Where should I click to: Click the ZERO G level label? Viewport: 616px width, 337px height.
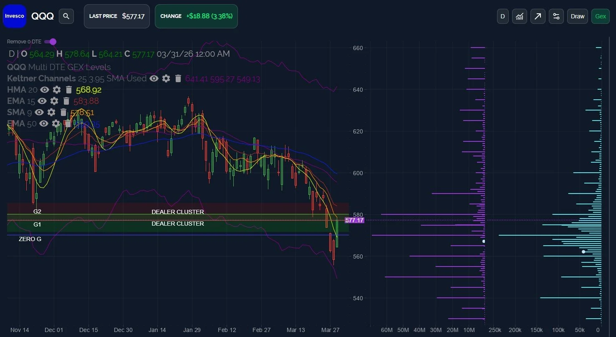click(30, 239)
